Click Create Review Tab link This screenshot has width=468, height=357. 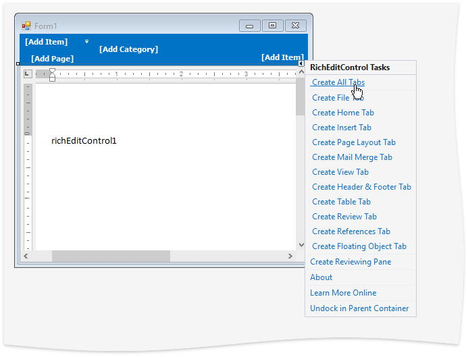coord(344,217)
